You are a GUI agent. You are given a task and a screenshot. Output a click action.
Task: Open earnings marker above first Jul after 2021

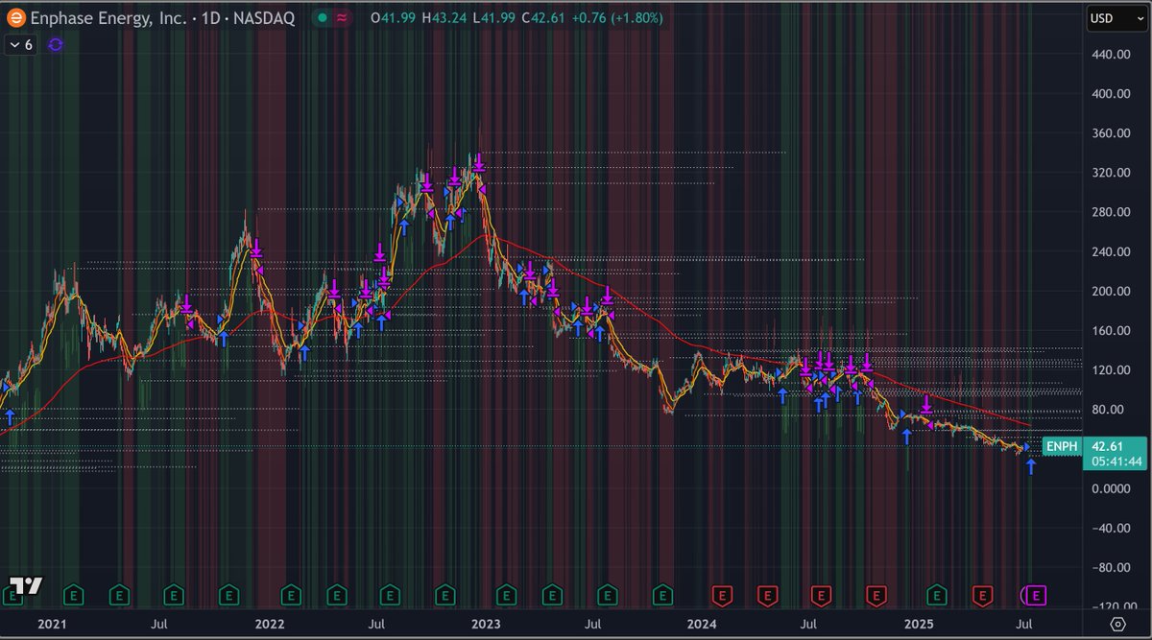[x=174, y=596]
